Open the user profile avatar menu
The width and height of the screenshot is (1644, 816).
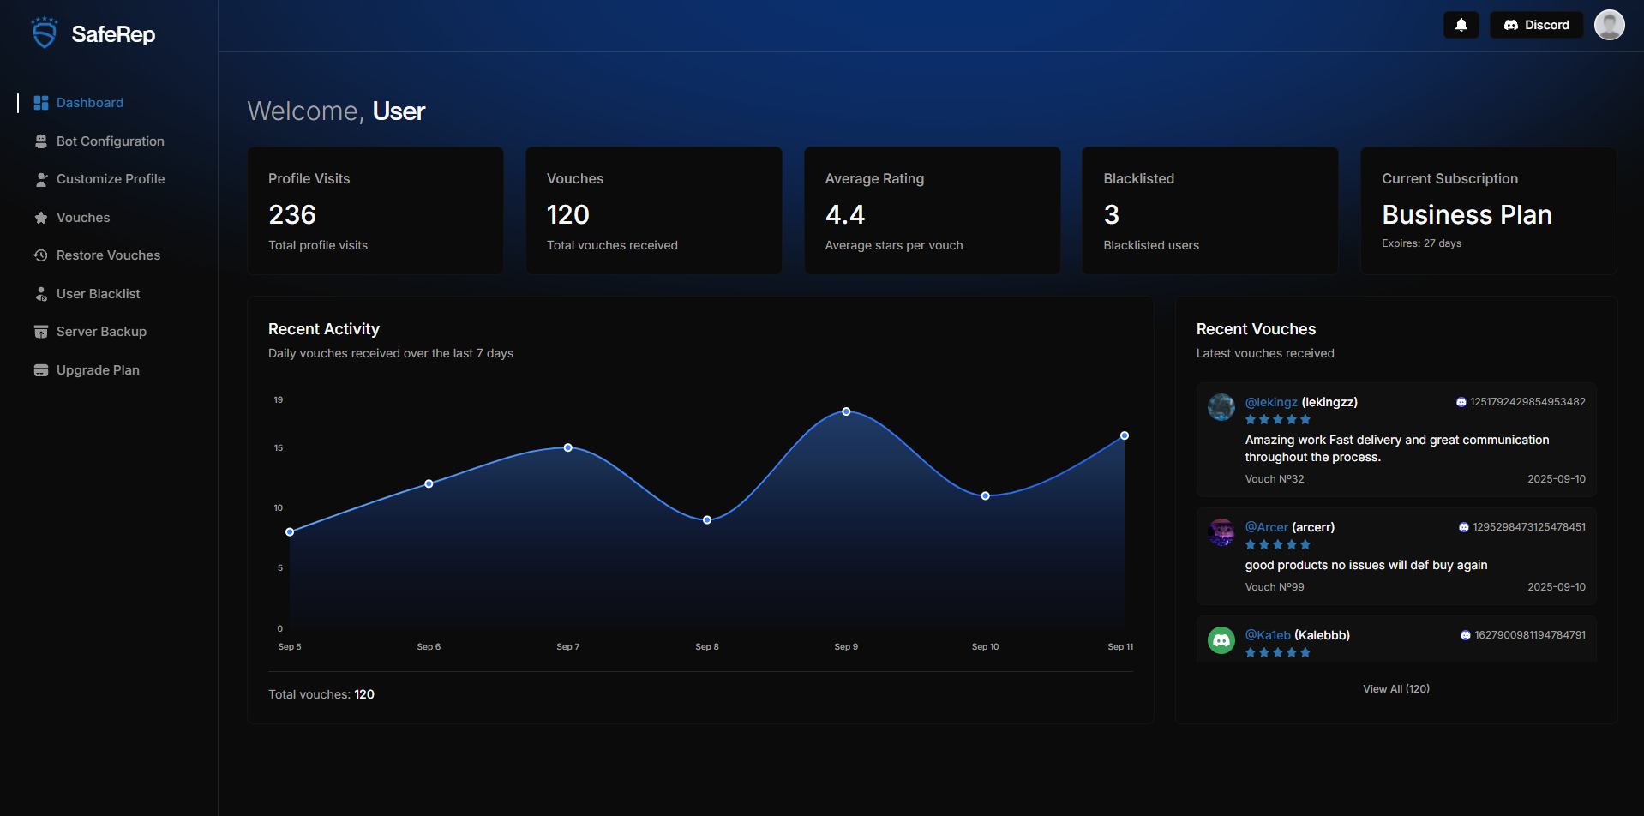point(1609,25)
